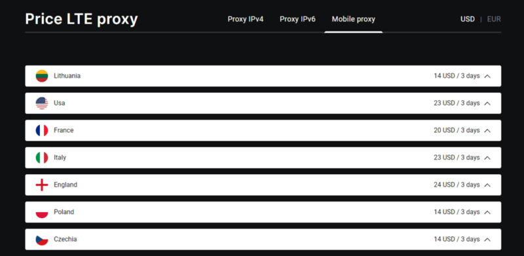524x256 pixels.
Task: Click the Poland flag icon
Action: coord(42,212)
